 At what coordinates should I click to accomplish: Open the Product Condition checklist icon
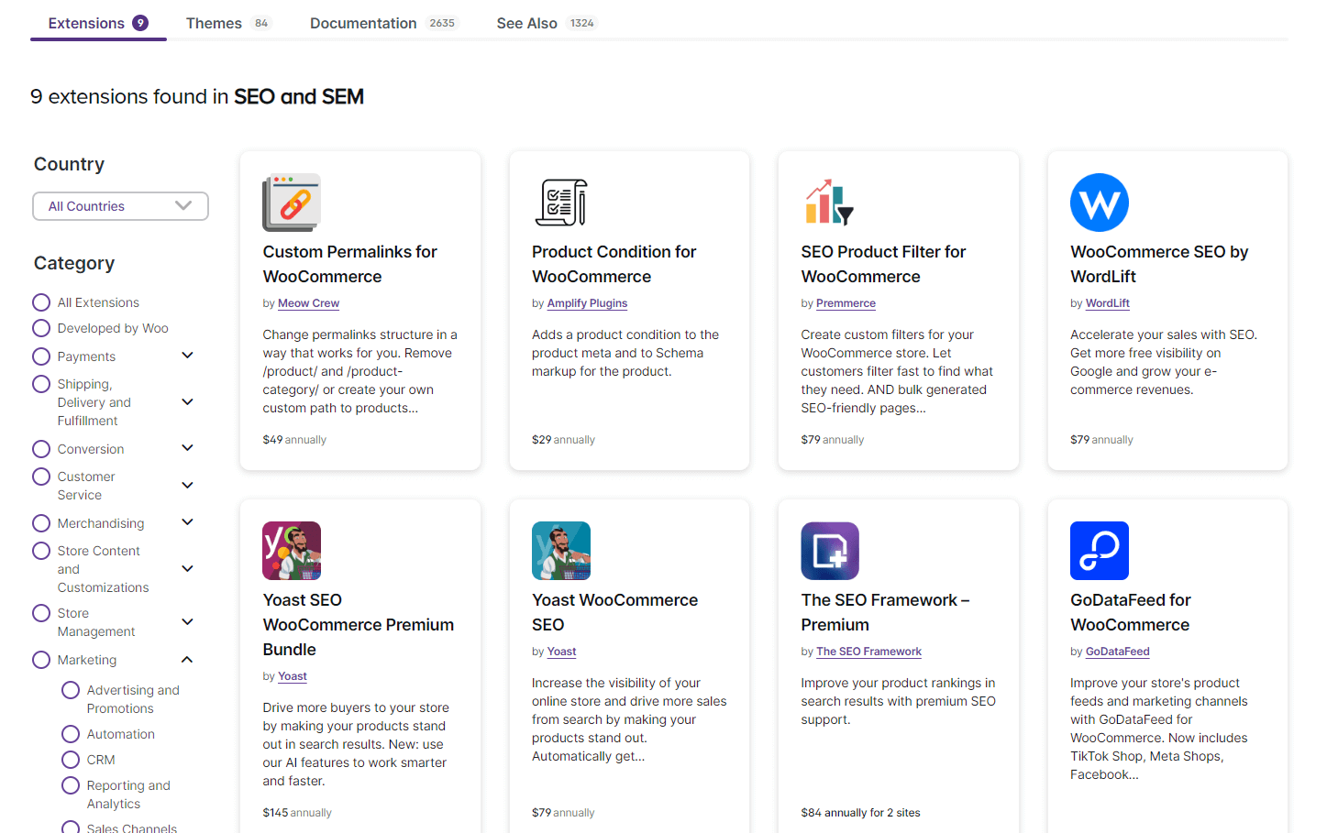tap(561, 203)
